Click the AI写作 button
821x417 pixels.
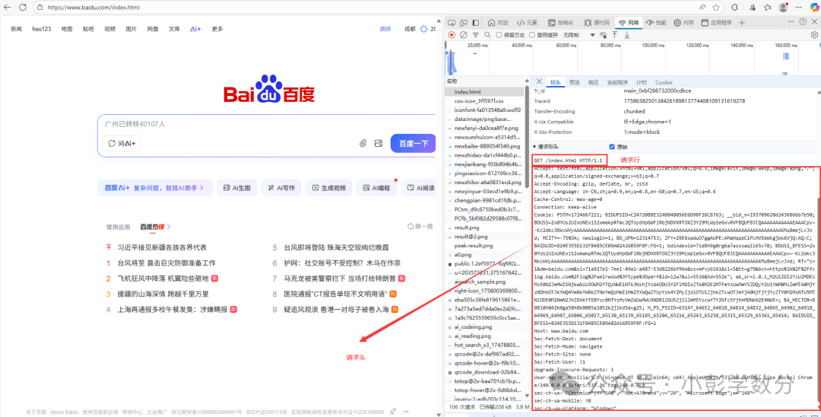(281, 187)
